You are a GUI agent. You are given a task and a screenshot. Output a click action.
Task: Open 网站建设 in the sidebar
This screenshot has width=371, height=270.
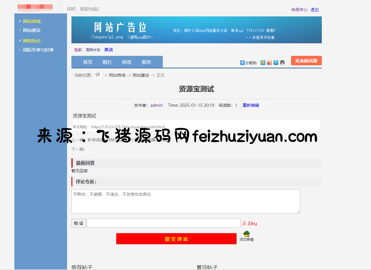32,30
